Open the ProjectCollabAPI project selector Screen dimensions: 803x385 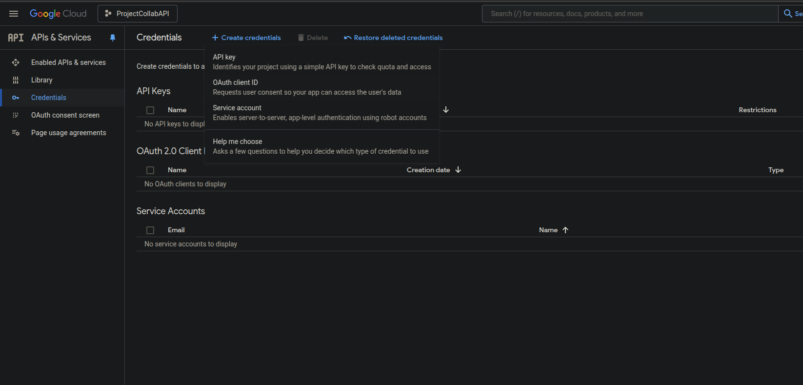click(x=138, y=14)
